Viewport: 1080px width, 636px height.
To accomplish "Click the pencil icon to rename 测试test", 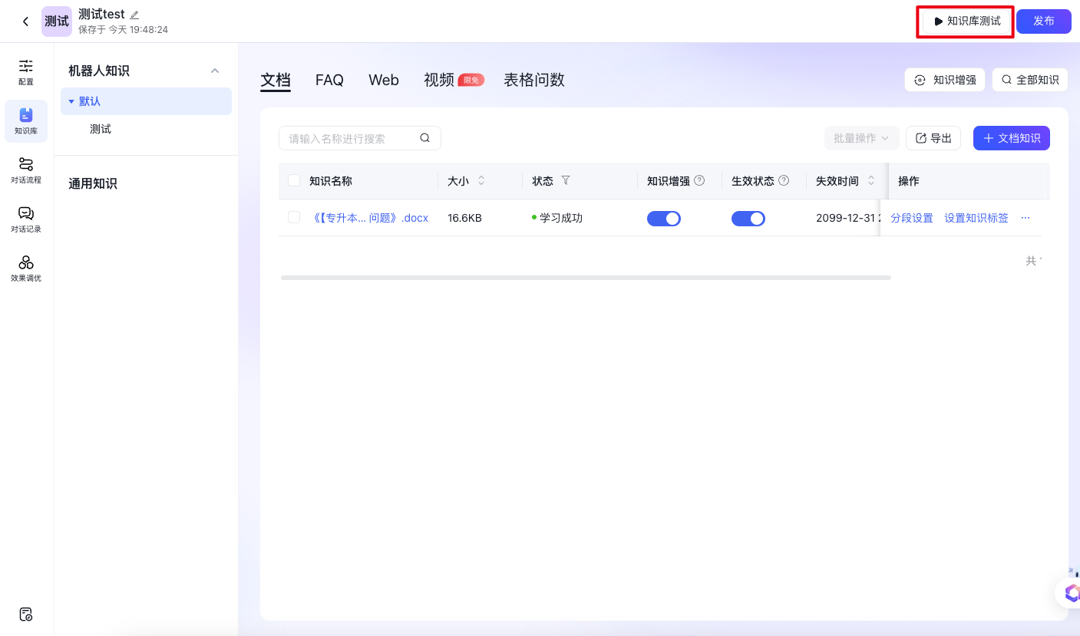I will pos(135,15).
